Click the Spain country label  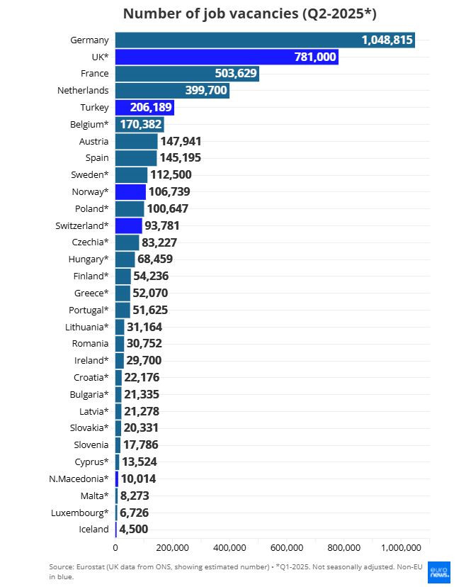pyautogui.click(x=97, y=158)
